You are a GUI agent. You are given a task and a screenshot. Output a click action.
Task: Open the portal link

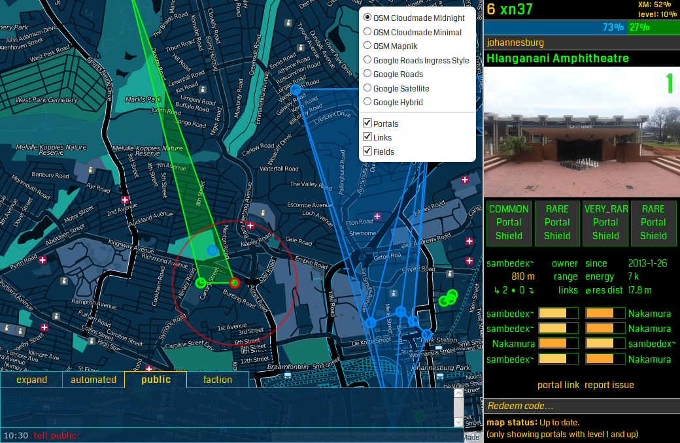[558, 385]
